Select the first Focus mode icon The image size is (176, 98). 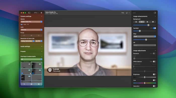pos(24,35)
